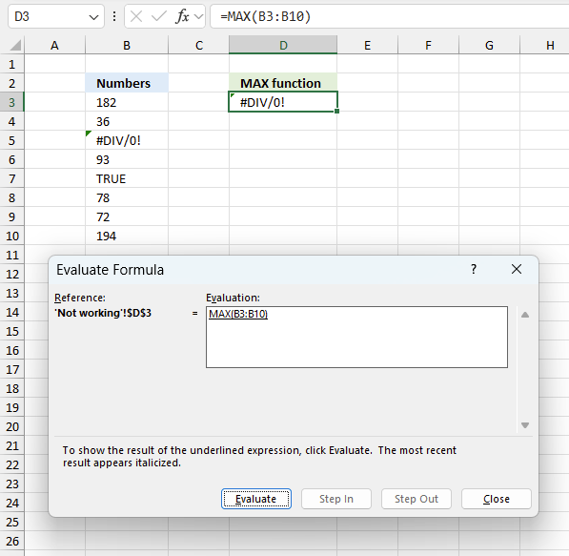This screenshot has height=556, width=569.
Task: Click the Cancel X icon in formula bar
Action: pyautogui.click(x=136, y=16)
